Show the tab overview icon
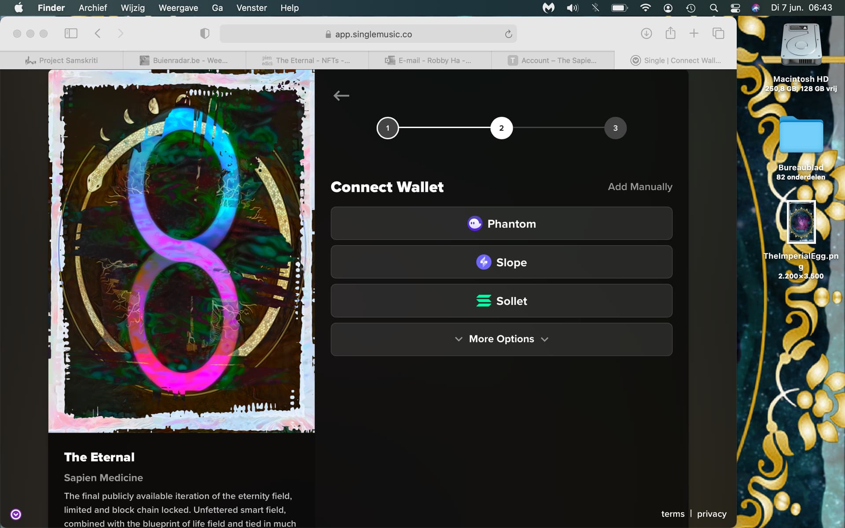845x528 pixels. click(718, 33)
